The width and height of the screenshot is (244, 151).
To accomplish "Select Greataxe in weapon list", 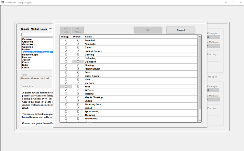I will point(37,39).
